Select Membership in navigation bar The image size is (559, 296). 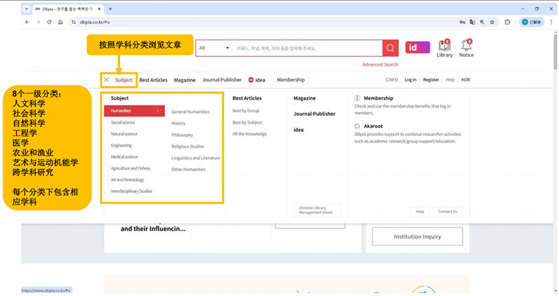click(291, 80)
